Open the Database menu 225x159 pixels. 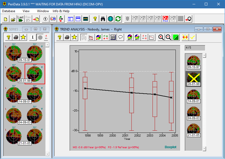tap(9, 11)
